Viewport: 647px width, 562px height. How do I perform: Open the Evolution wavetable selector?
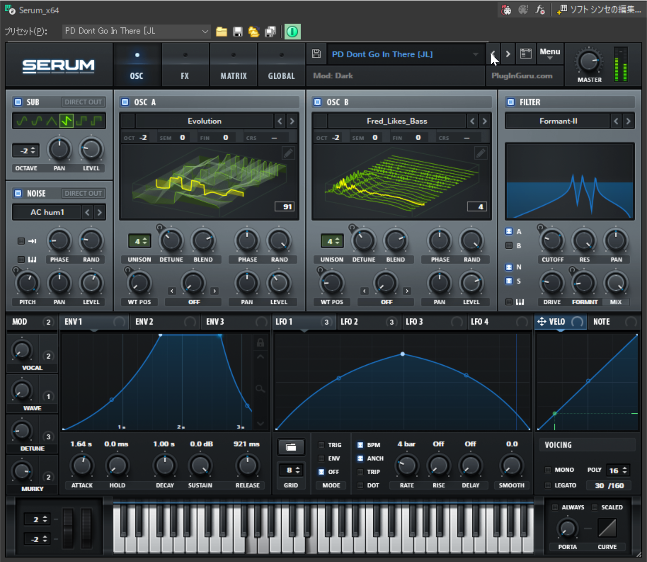tap(204, 121)
